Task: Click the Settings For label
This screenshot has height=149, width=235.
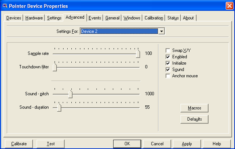Action: pyautogui.click(x=67, y=32)
